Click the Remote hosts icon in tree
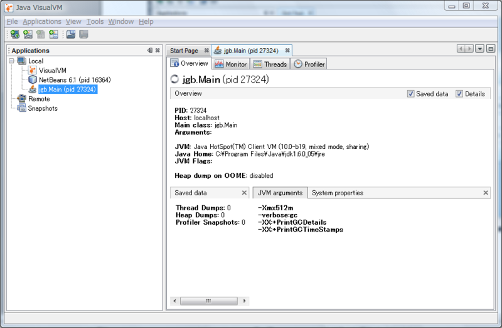Viewport: 502px width, 328px height. pos(21,98)
